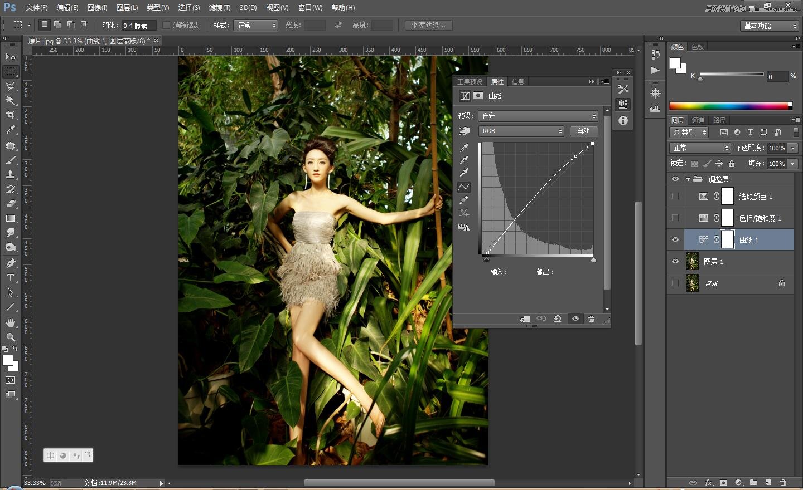This screenshot has width=803, height=490.
Task: Open the 预设 preset dropdown
Action: point(538,116)
